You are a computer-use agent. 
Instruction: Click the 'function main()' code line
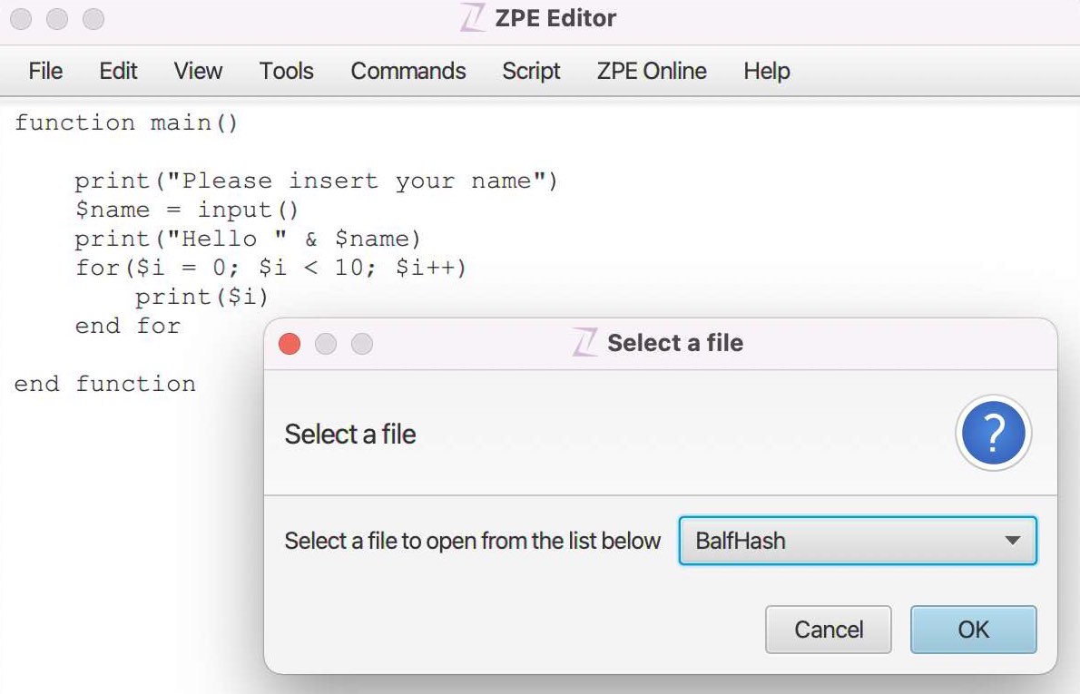point(126,122)
